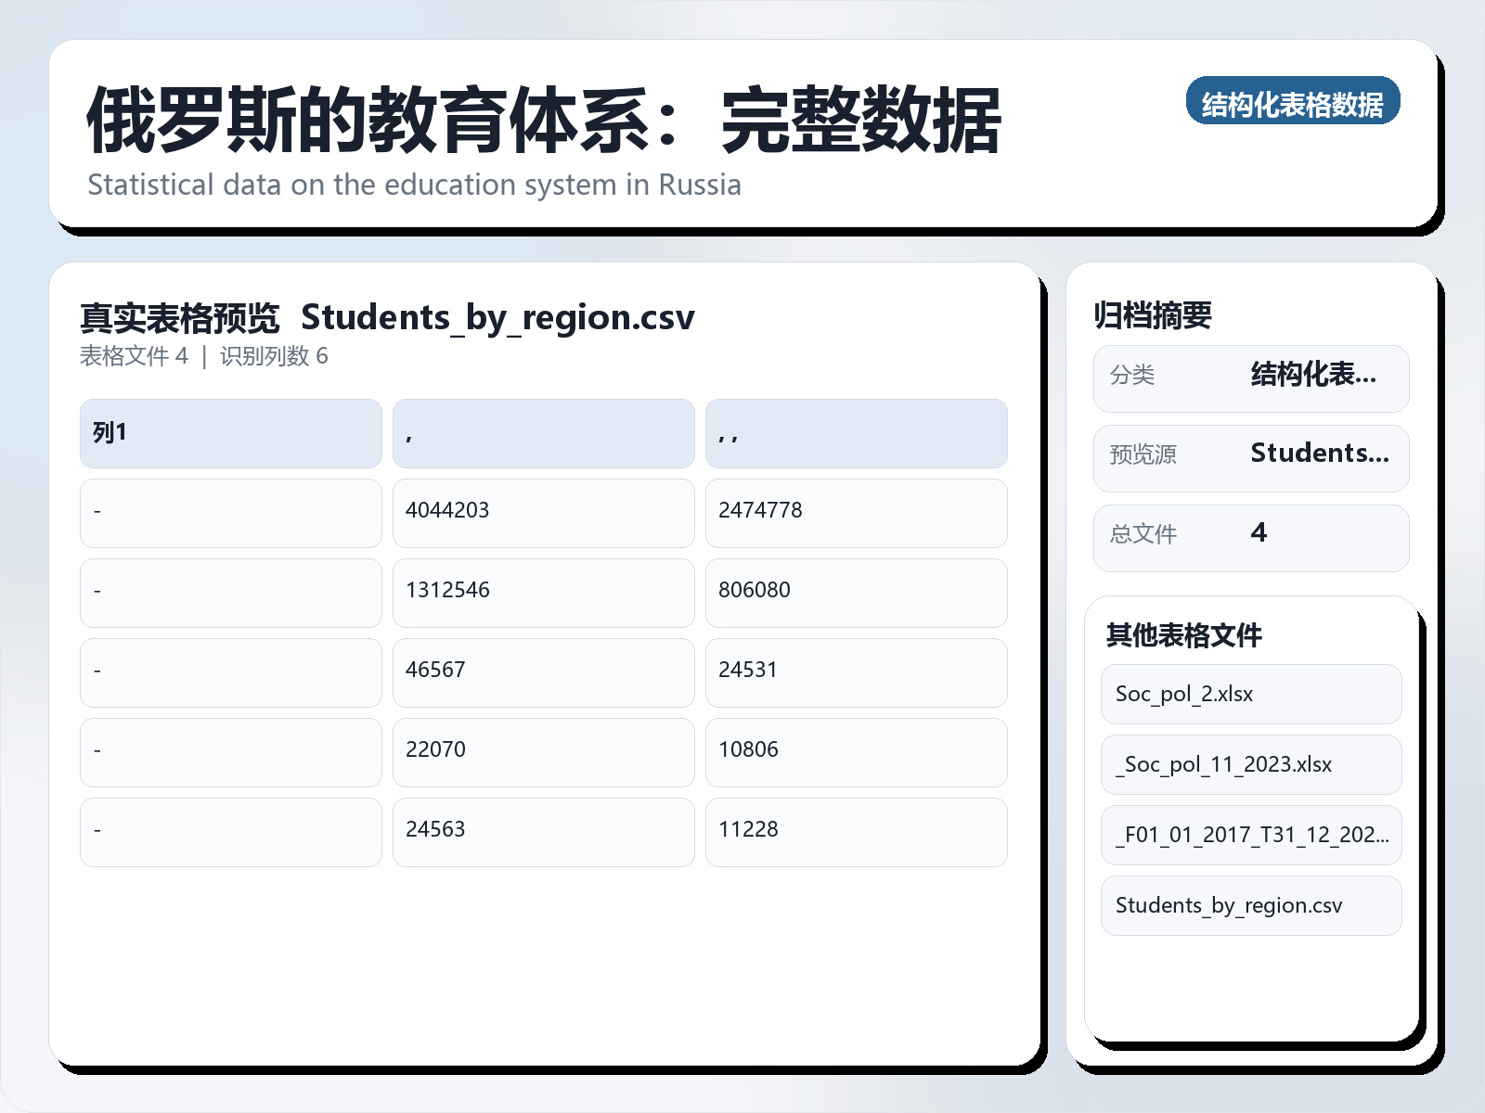Click the value 10806 in the table
Screen dimensions: 1485x1113
tap(856, 752)
